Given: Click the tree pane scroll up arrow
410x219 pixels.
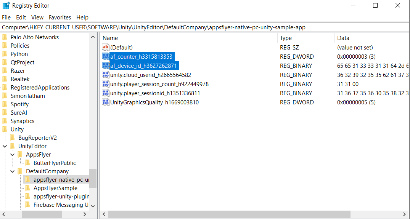Looking at the screenshot, I should [x=93, y=37].
